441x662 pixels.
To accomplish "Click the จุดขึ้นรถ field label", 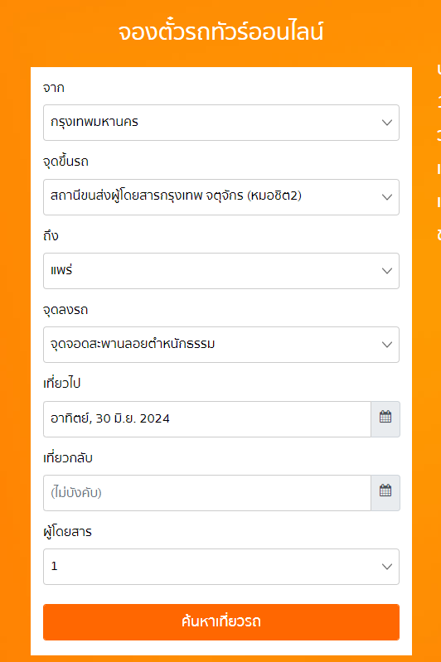I will [65, 162].
